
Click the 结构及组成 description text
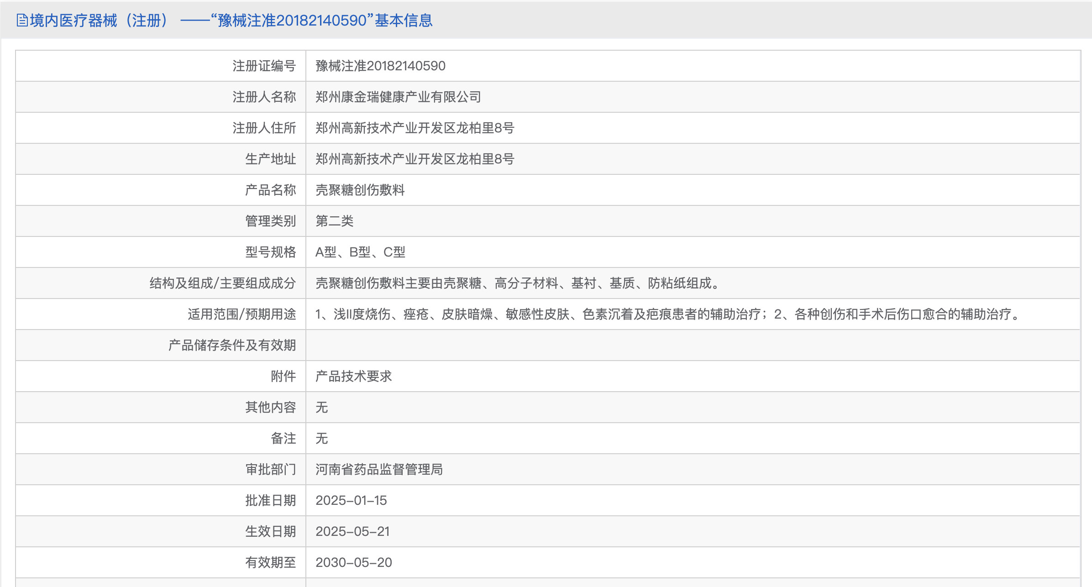pyautogui.click(x=518, y=283)
